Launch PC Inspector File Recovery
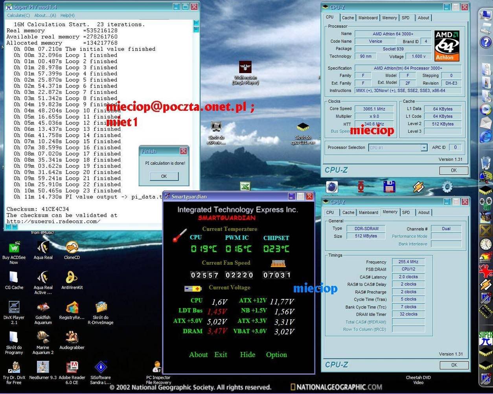 (x=158, y=367)
